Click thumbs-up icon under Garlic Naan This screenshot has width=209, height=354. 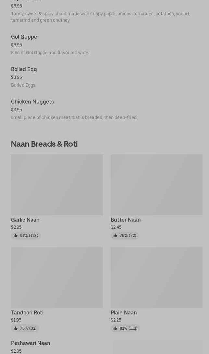(x=16, y=236)
